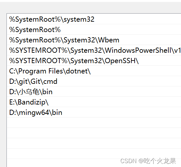Select the standalone %SystemRoot% entry
The height and width of the screenshot is (167, 181).
(94, 29)
